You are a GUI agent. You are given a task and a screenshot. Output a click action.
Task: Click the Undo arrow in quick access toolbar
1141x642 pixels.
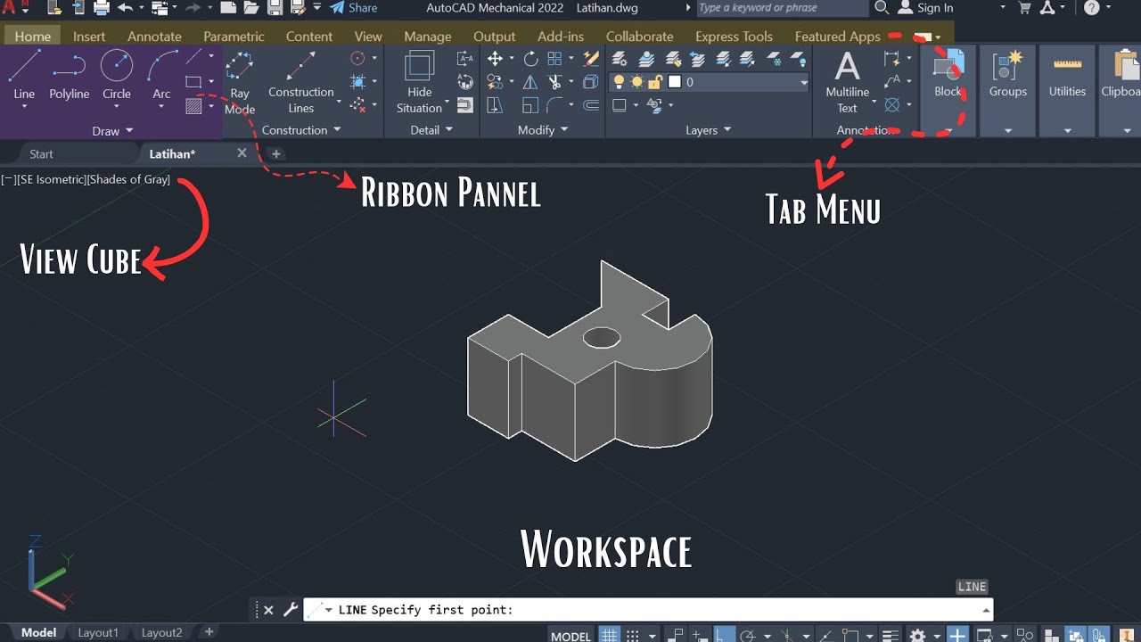coord(124,8)
